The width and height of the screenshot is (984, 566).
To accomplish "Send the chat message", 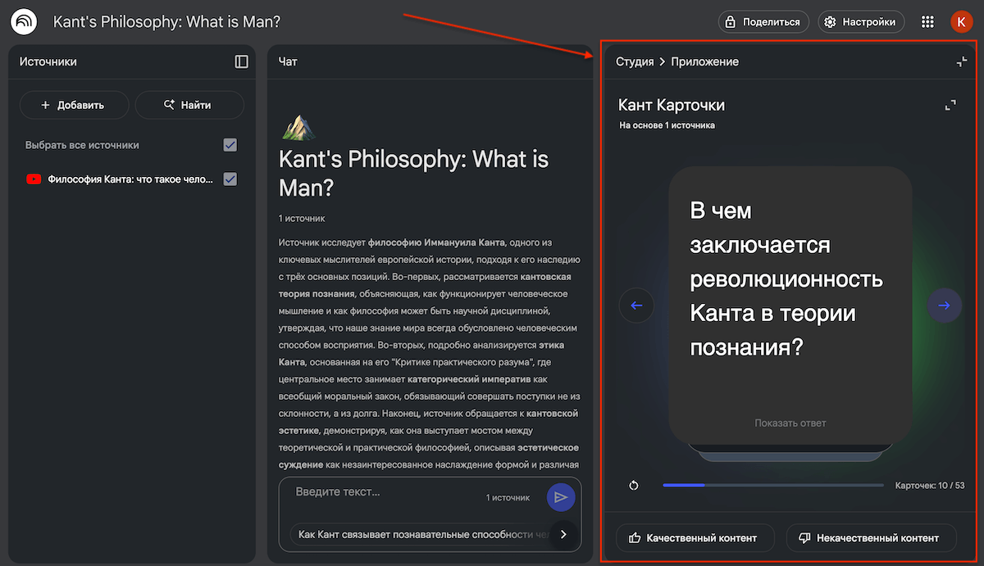I will [561, 497].
